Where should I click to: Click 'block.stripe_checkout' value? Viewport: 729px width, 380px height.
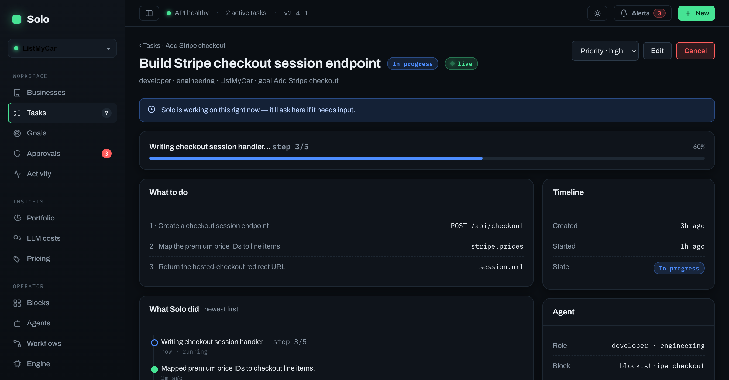click(662, 366)
